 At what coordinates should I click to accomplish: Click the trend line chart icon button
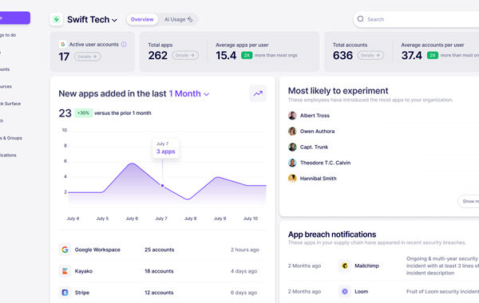[x=258, y=93]
